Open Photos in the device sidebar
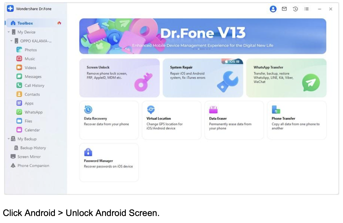The width and height of the screenshot is (343, 223). click(x=30, y=50)
